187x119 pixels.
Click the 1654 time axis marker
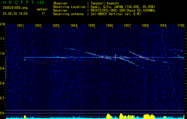pyautogui.click(x=74, y=25)
